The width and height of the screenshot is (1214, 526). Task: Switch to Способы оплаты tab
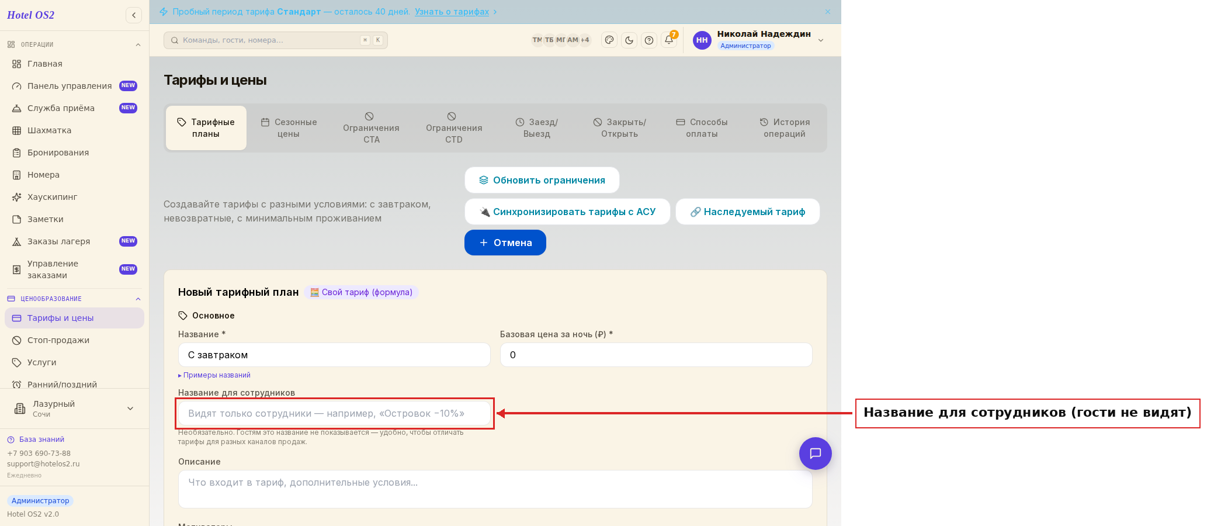(x=702, y=128)
